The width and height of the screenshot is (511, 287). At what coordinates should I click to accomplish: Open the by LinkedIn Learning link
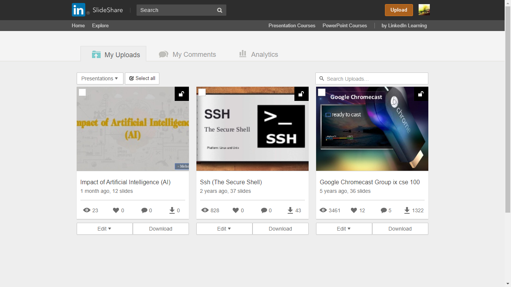(x=404, y=26)
